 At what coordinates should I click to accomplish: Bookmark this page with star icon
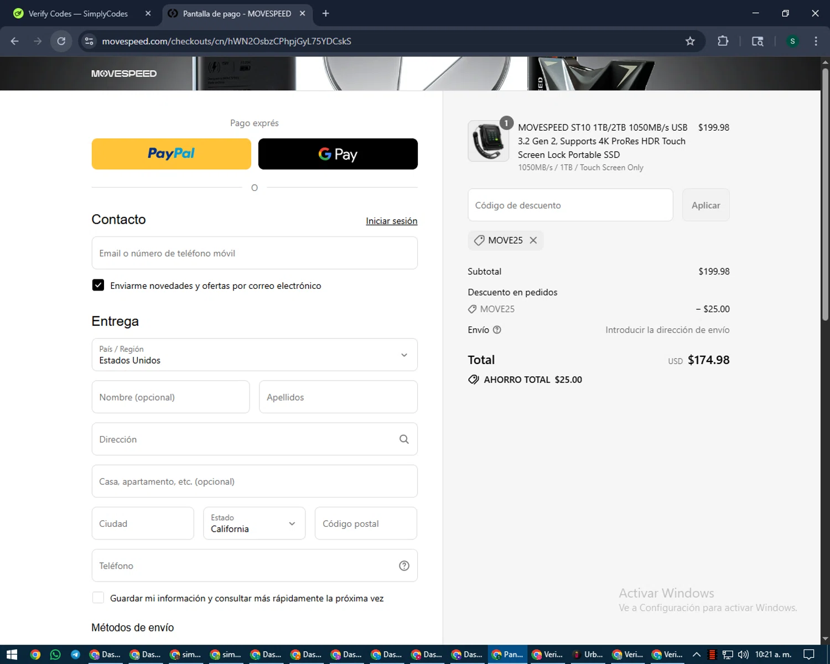[690, 41]
